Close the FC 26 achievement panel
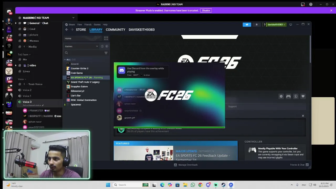The width and height of the screenshot is (336, 189). coord(303,116)
